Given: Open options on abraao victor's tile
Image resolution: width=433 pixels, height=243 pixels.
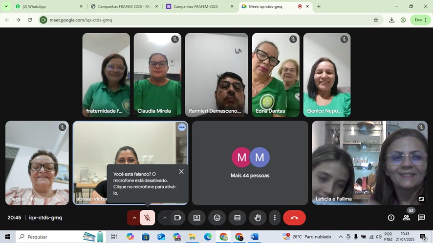Looking at the screenshot, I should (182, 127).
